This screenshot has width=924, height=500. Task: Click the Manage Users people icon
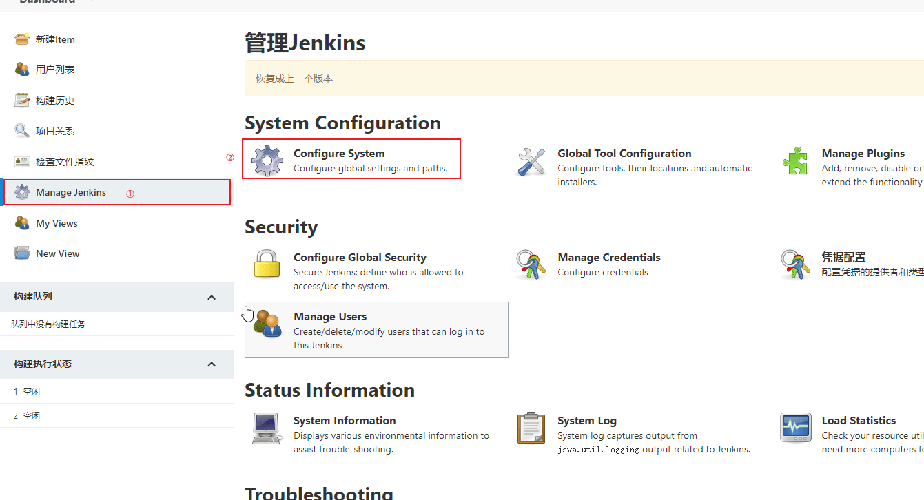coord(267,324)
